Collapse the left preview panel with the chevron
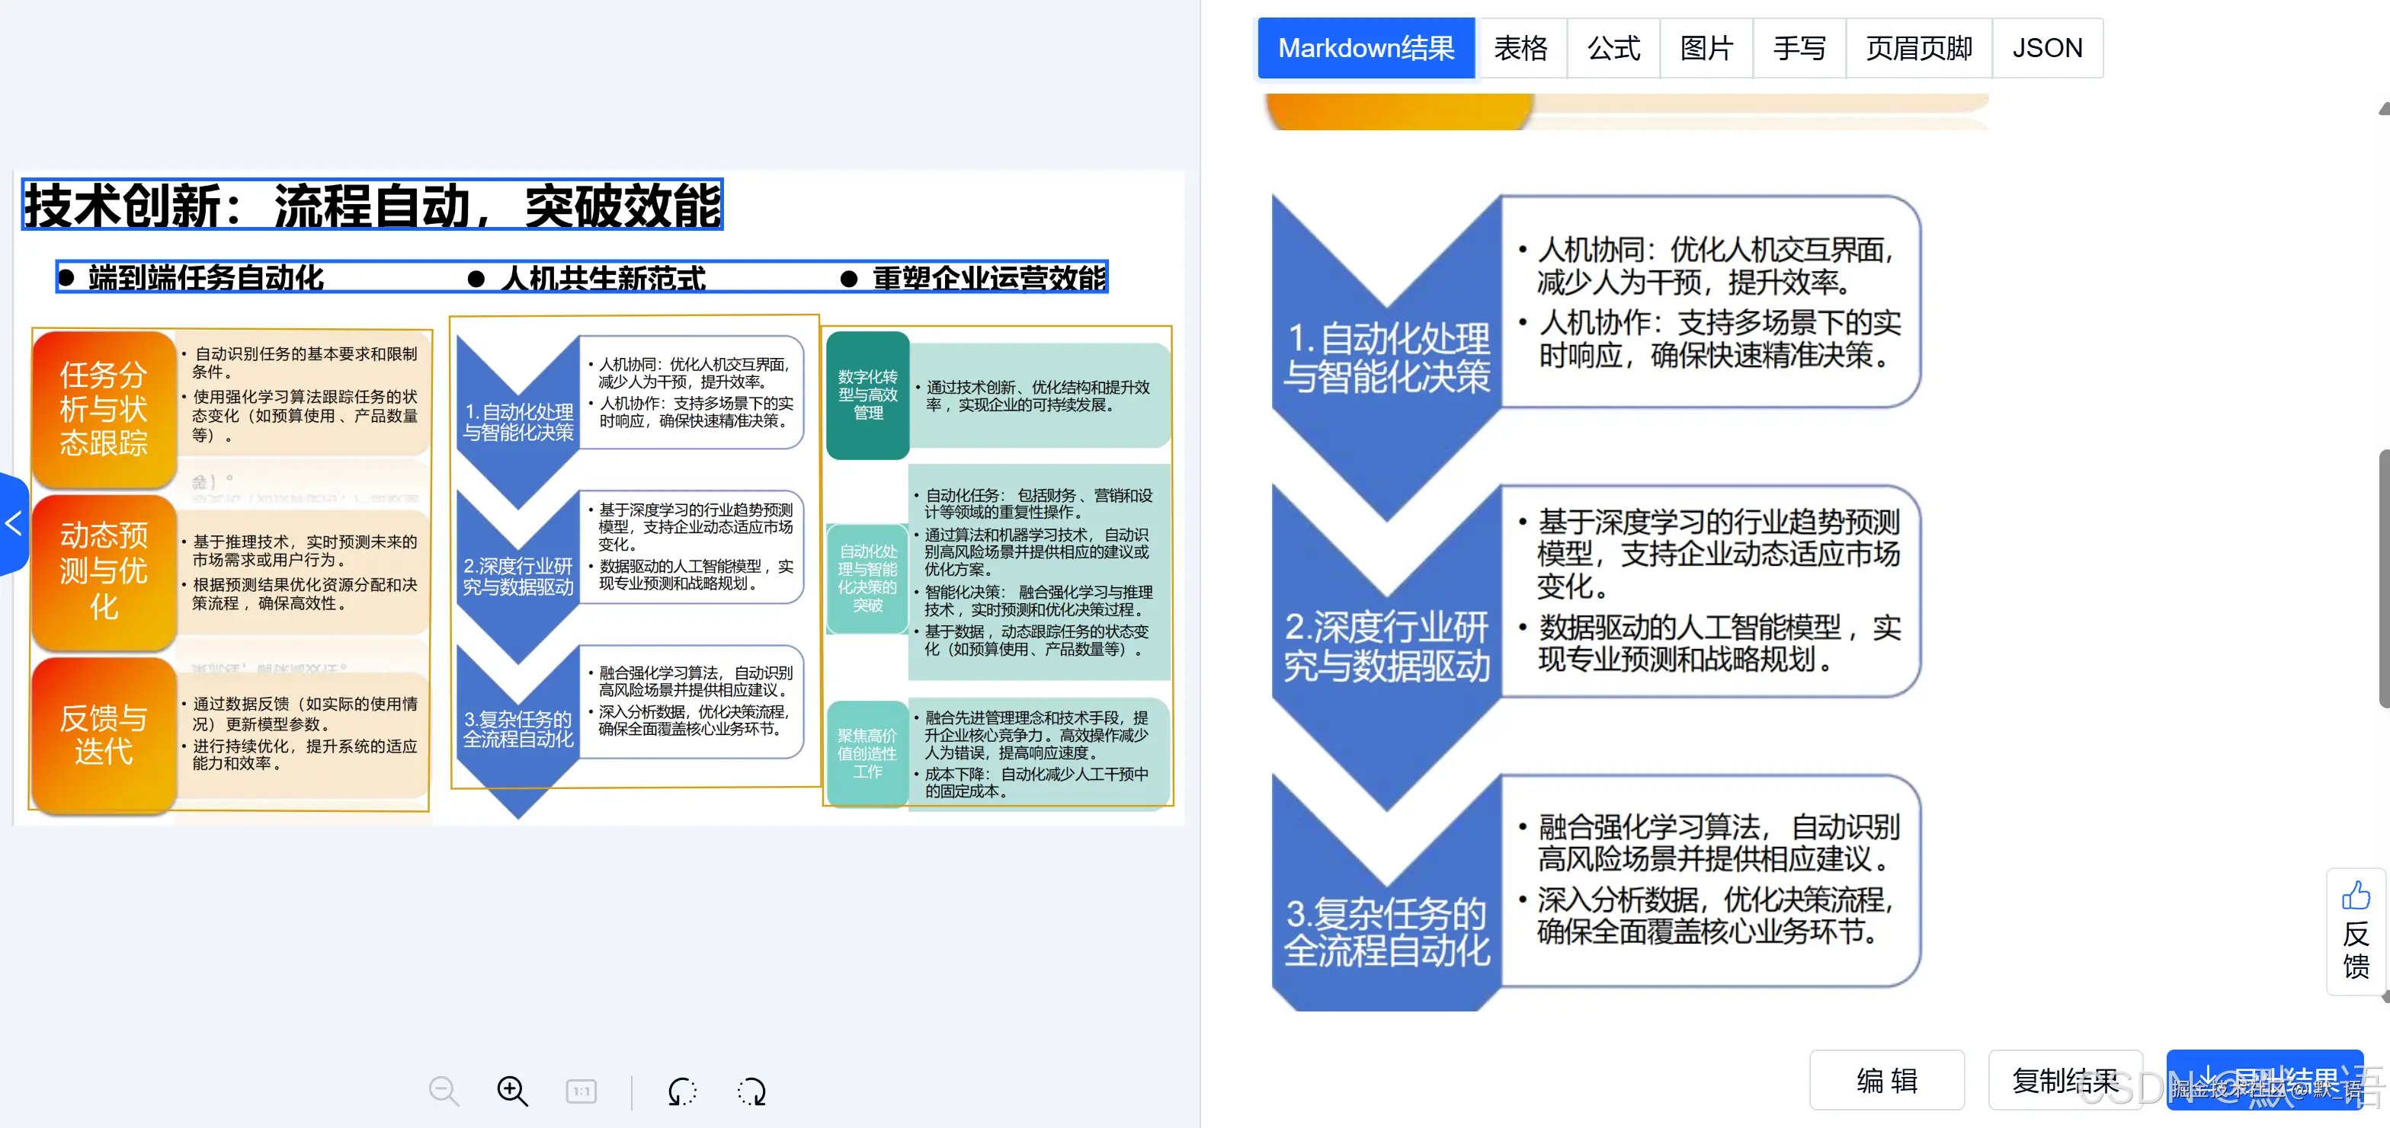Screen dimensions: 2390x1128 [13, 524]
